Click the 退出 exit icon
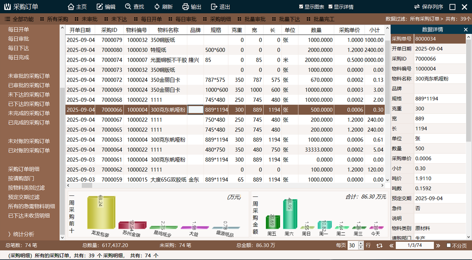Viewport: 472px width, 260px height. [214, 7]
